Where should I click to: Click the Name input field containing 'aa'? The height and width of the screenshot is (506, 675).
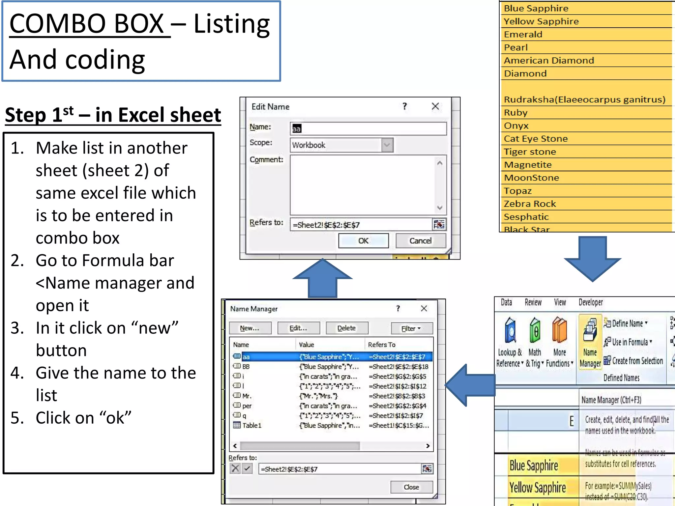[368, 128]
